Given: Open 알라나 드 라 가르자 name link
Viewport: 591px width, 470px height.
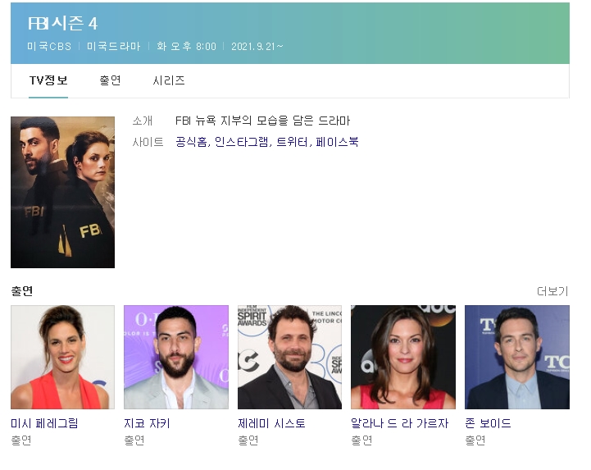Looking at the screenshot, I should (x=399, y=423).
